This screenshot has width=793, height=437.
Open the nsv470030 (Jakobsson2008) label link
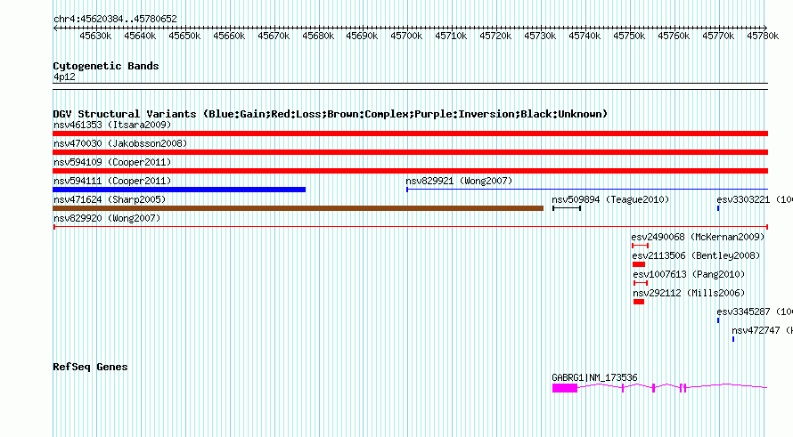(120, 143)
